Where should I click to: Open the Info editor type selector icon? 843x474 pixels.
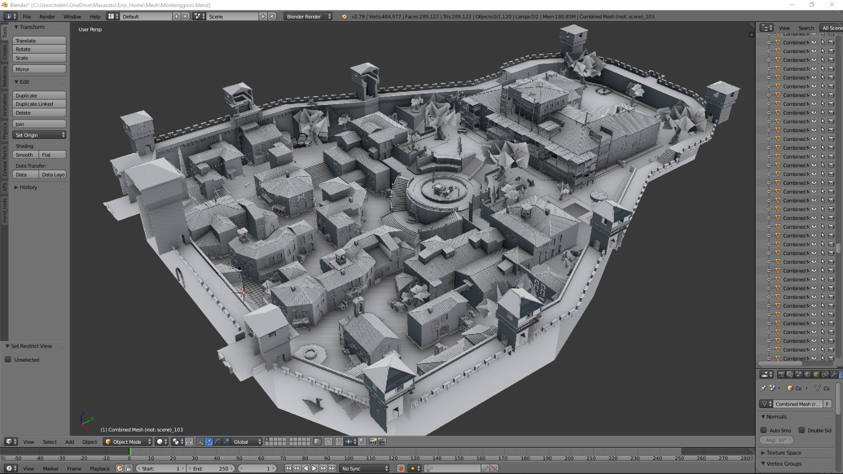[x=10, y=16]
